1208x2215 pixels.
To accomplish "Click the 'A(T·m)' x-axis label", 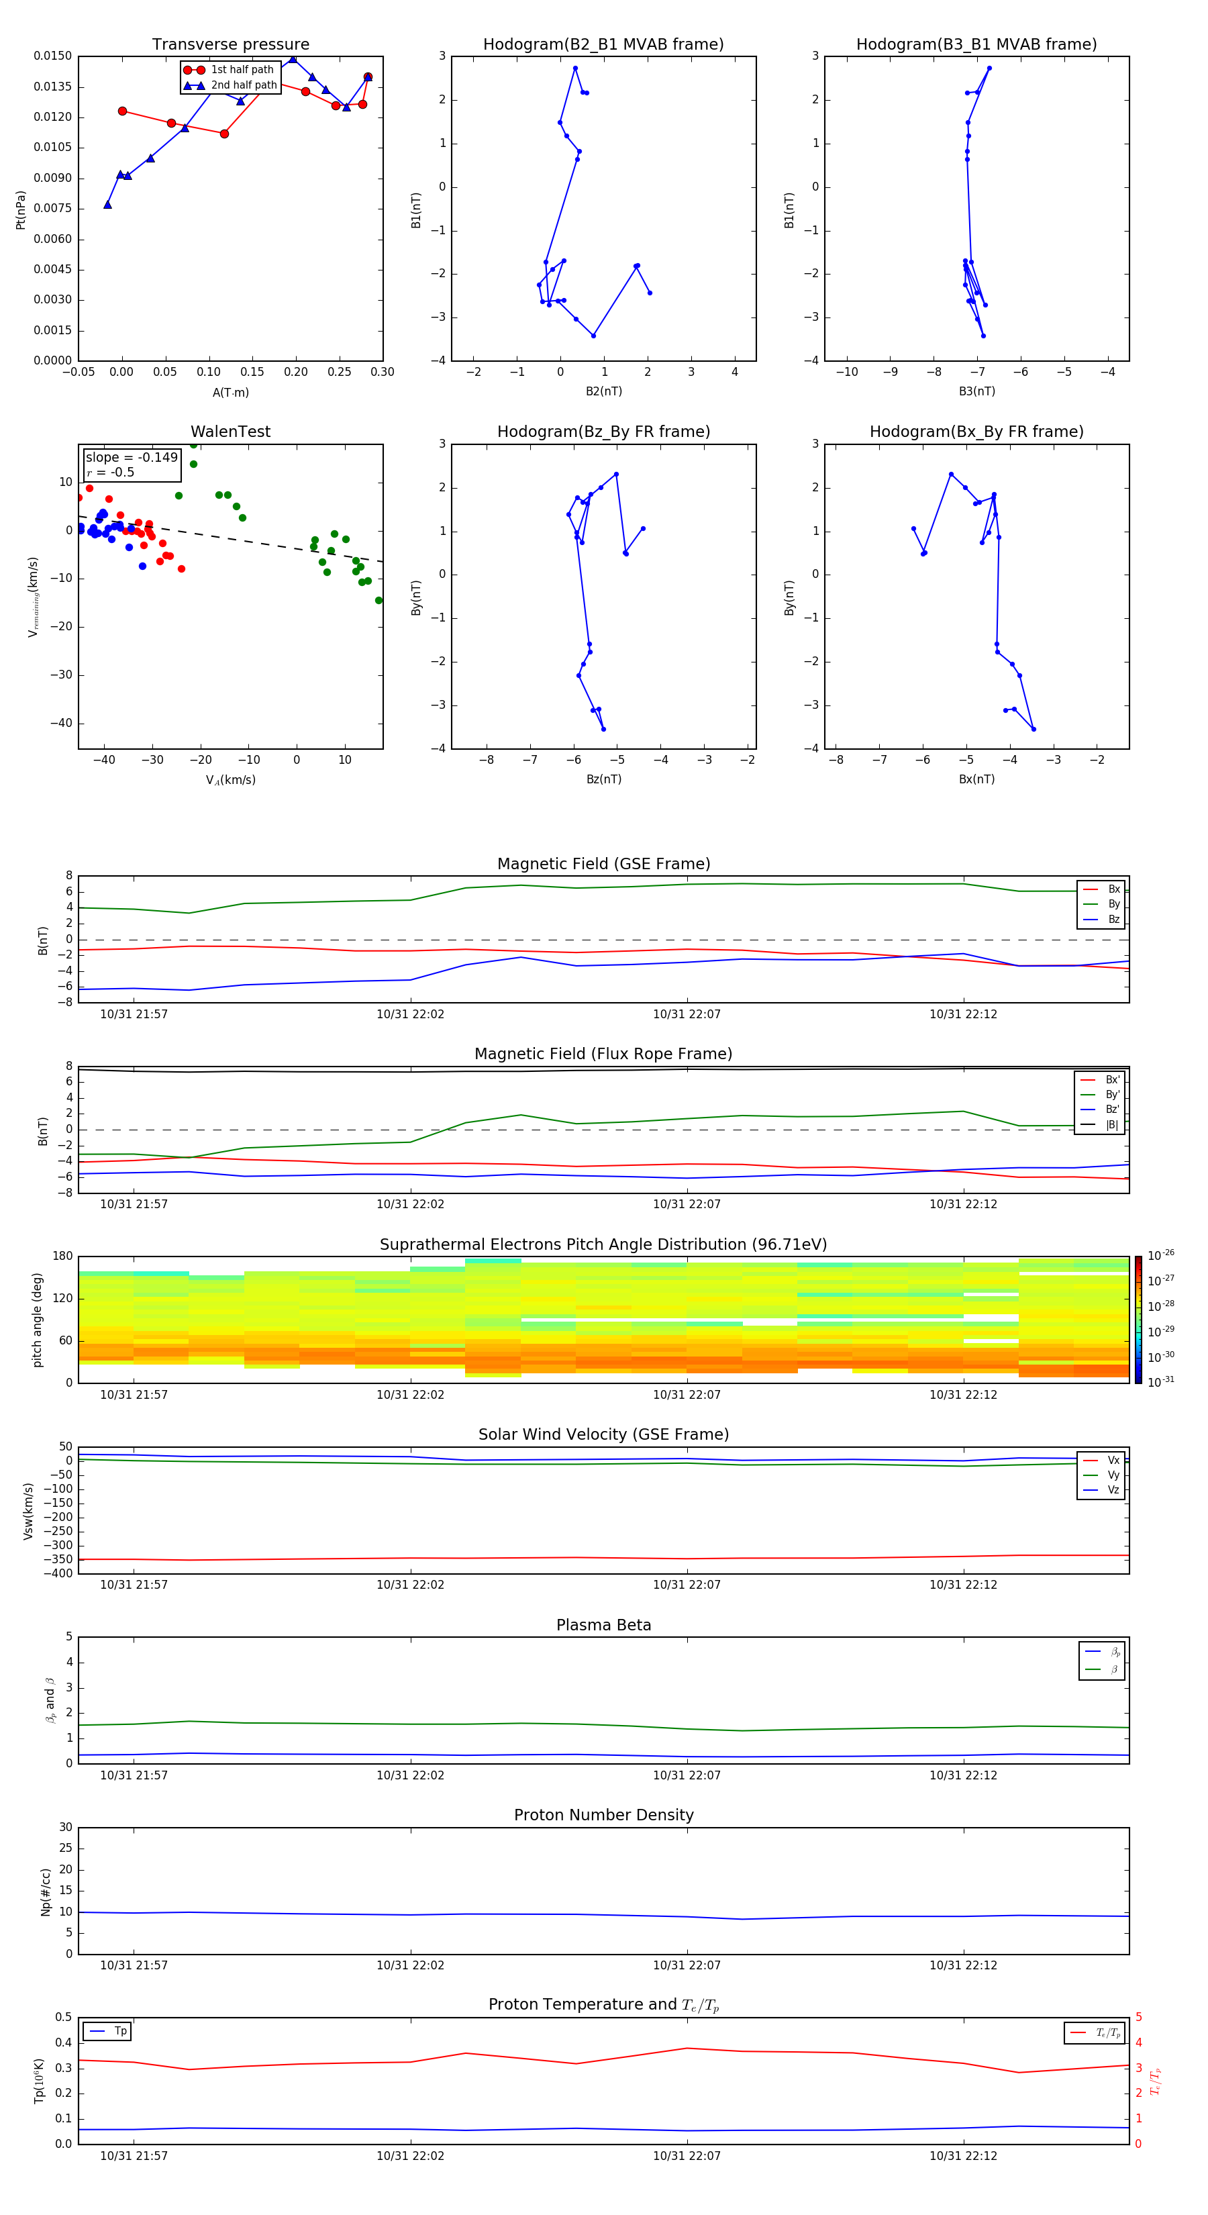I will coord(230,393).
